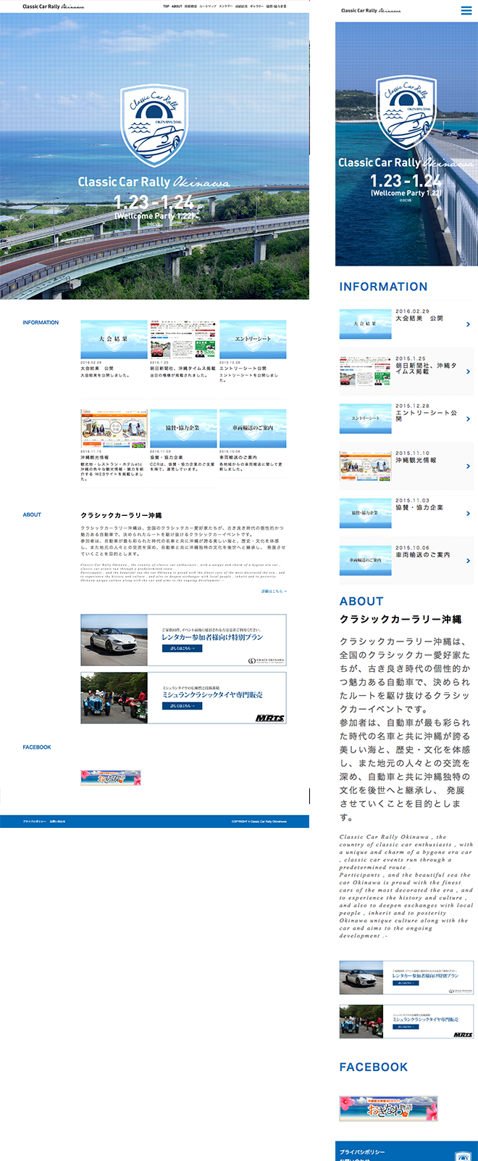Click the MRTS logo on tire banner

[x=270, y=718]
